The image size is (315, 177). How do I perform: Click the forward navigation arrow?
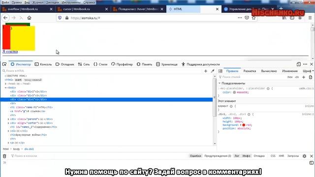(x=13, y=18)
